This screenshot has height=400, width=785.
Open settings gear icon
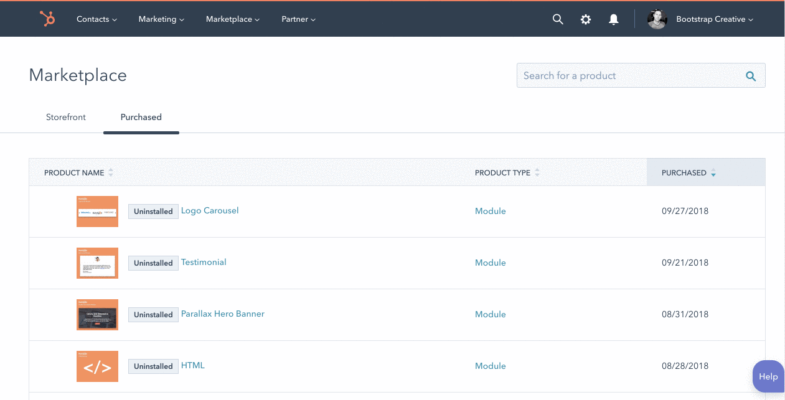(586, 19)
